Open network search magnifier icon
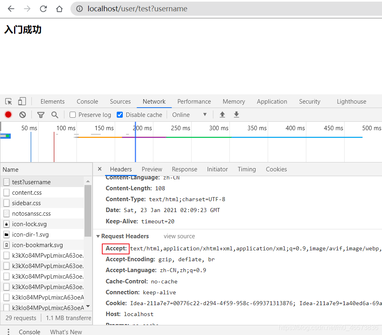Viewport: 382px width, 335px height. [x=55, y=114]
